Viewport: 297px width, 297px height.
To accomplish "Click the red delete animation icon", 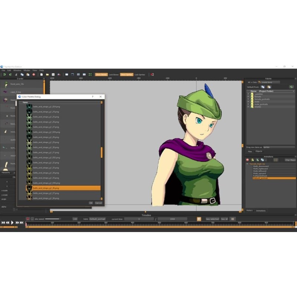I will (x=248, y=160).
